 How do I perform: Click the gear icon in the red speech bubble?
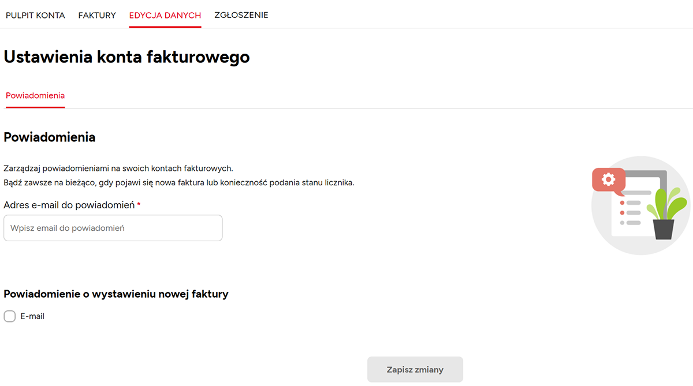pos(608,179)
